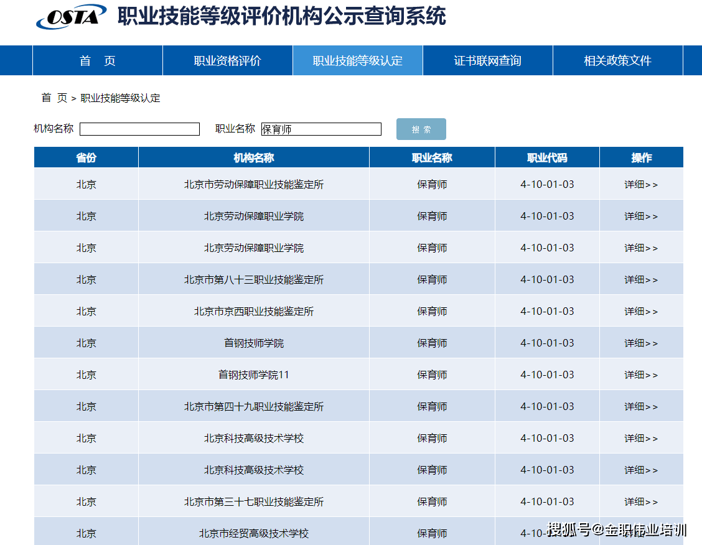Focus the 职业名称 input containing 保育师
This screenshot has height=545, width=702.
[x=322, y=129]
